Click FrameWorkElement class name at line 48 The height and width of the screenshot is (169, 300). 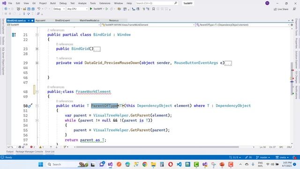point(93,92)
